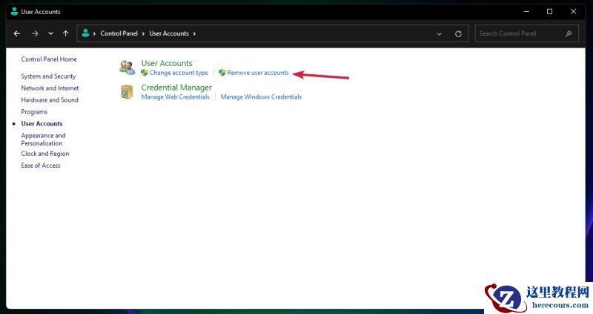Click Change account type link
Screen dimensions: 593x314
click(179, 73)
